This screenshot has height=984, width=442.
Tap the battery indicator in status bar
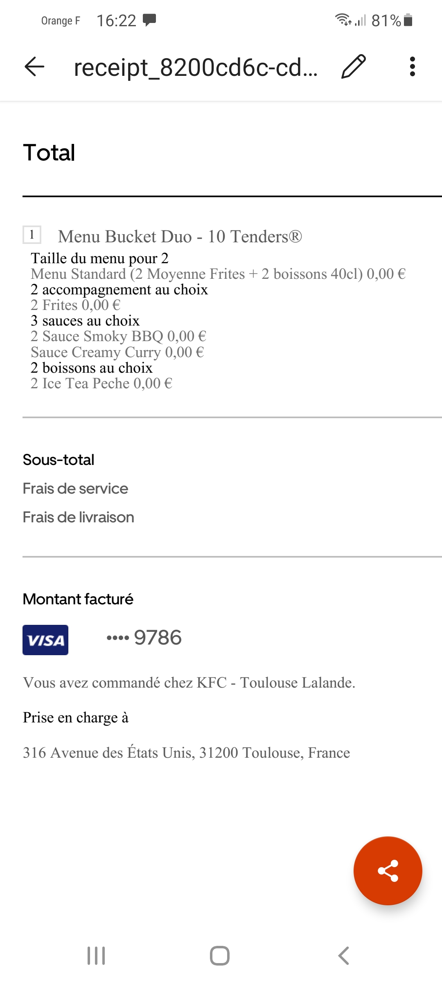click(408, 20)
